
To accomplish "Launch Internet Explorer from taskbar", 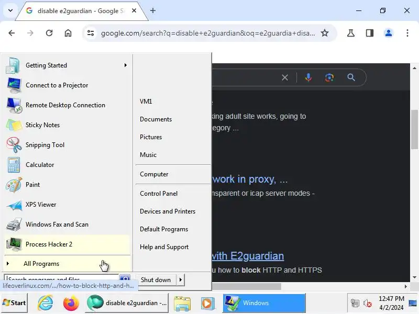I will [46, 303].
